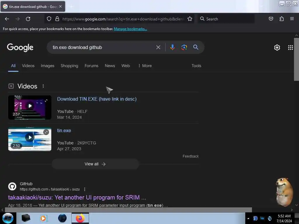Screen dimensions: 299x224
Task: Click the vertical scrollbar thumb
Action: point(296,59)
